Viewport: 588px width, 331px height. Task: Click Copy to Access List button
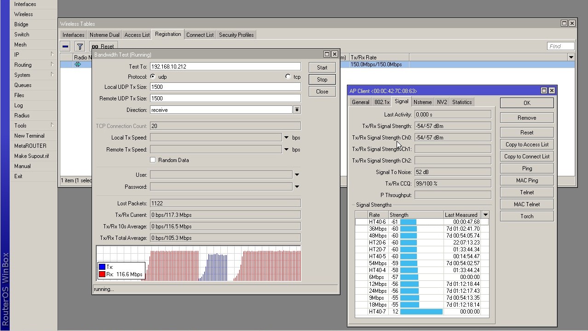click(527, 145)
